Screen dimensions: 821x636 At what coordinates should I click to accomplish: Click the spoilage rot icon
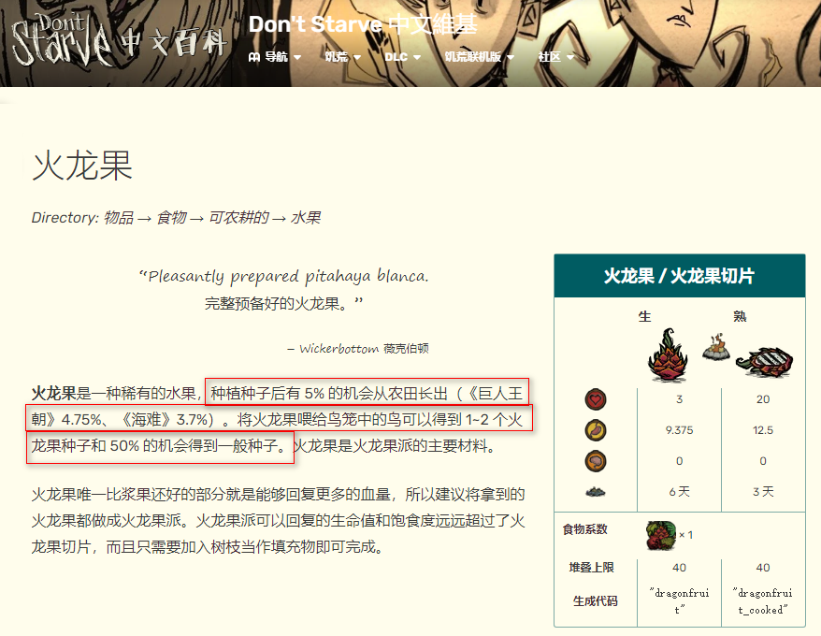pyautogui.click(x=596, y=491)
